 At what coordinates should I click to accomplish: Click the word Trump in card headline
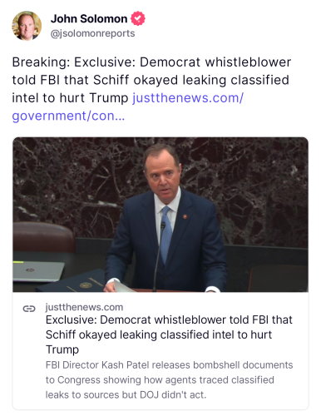click(62, 349)
